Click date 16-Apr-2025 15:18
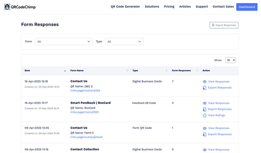The height and width of the screenshot is (153, 261). pos(36,81)
